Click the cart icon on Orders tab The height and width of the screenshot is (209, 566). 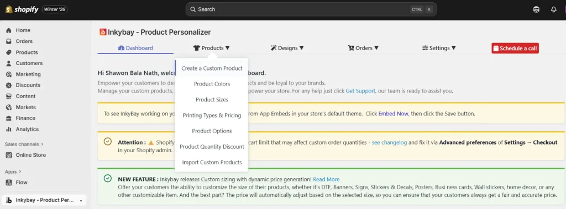(351, 48)
